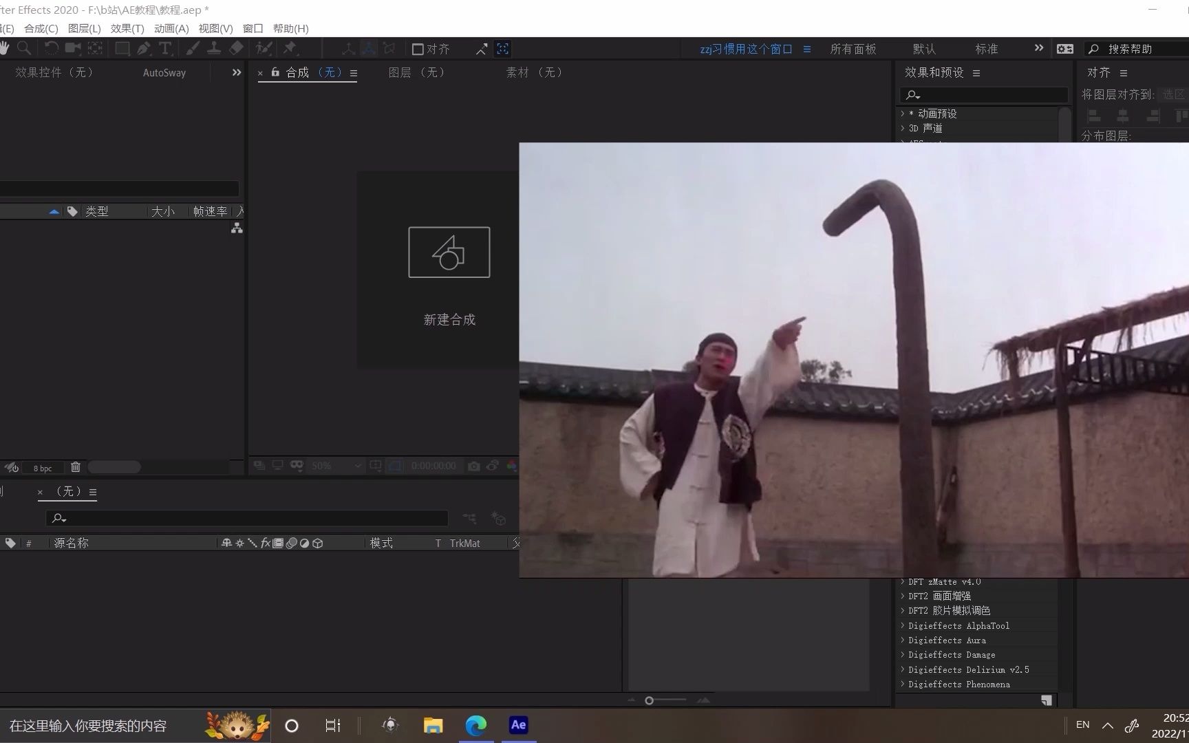
Task: Select the Hand tool
Action: tap(4, 48)
